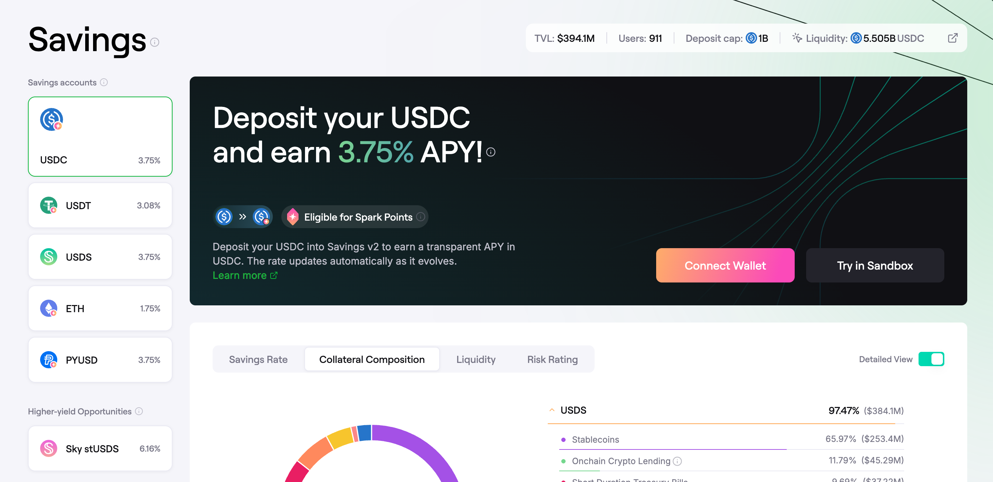
Task: Click the USDC coin icon in account card
Action: click(51, 120)
